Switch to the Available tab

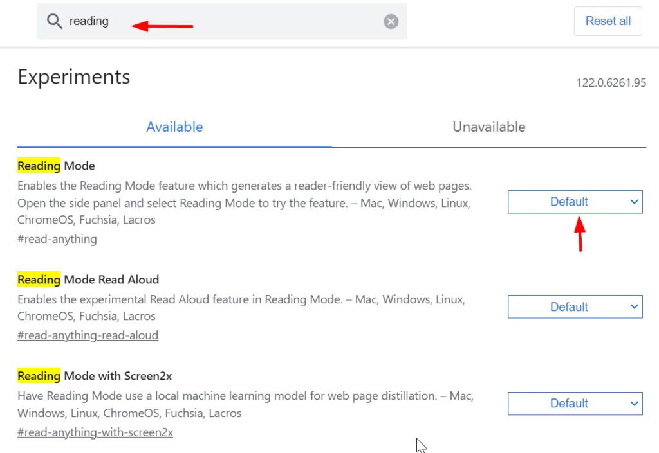click(x=174, y=127)
